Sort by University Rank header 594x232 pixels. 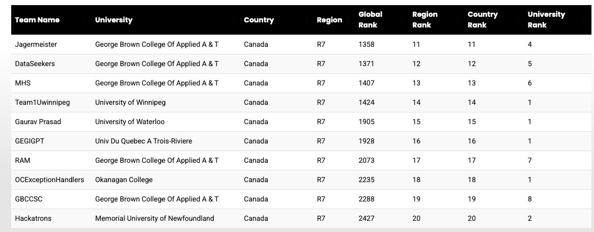[x=546, y=20]
